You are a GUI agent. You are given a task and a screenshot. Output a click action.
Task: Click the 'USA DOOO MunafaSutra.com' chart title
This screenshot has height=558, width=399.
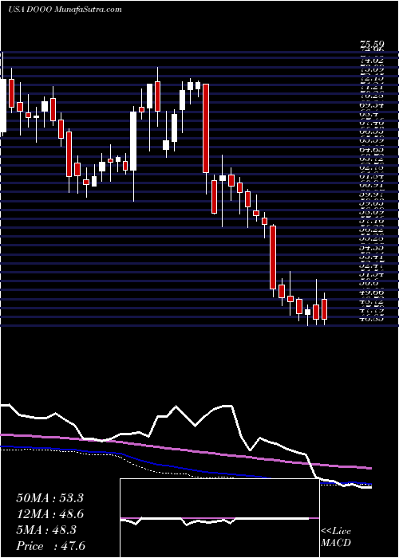click(65, 9)
